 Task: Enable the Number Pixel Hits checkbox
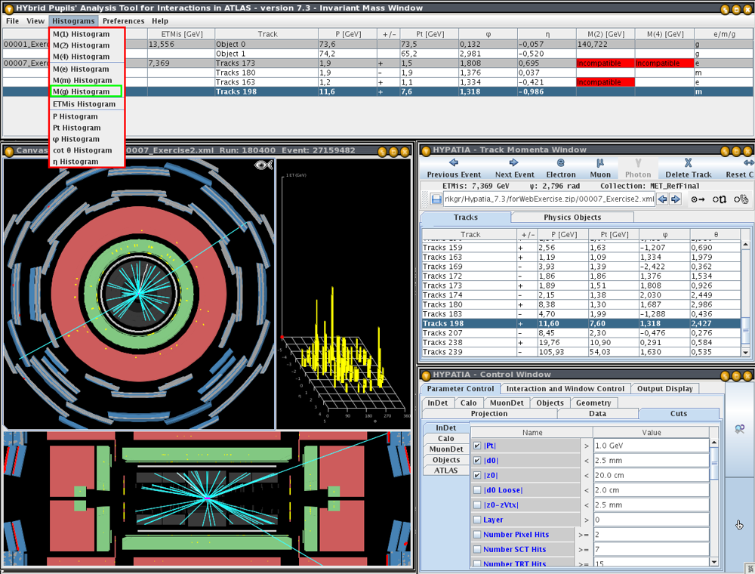tap(476, 535)
